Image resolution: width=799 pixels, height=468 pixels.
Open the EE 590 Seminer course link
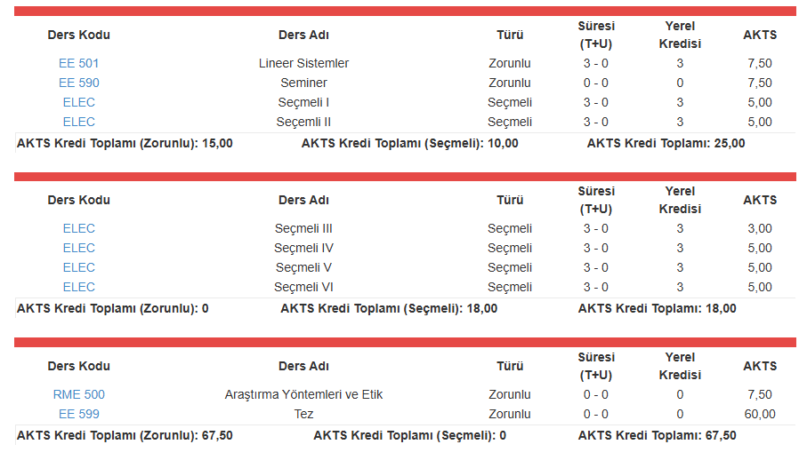[78, 83]
